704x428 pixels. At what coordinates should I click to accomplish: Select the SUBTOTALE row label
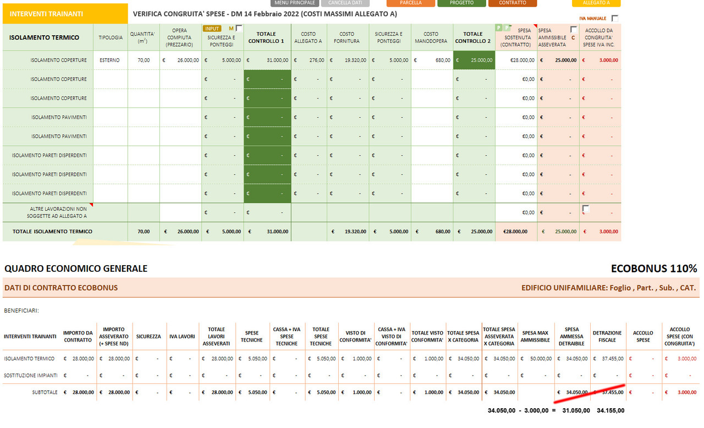pos(43,392)
